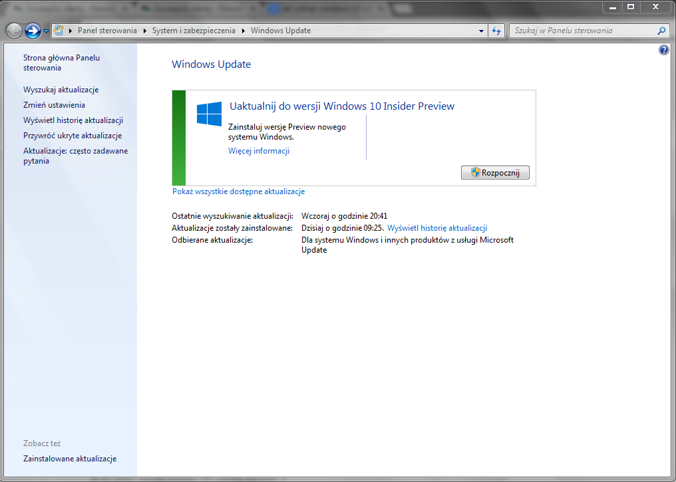Click the 'Dzisiaj o godzinie 09:25.' text
The height and width of the screenshot is (482, 676).
(x=342, y=228)
